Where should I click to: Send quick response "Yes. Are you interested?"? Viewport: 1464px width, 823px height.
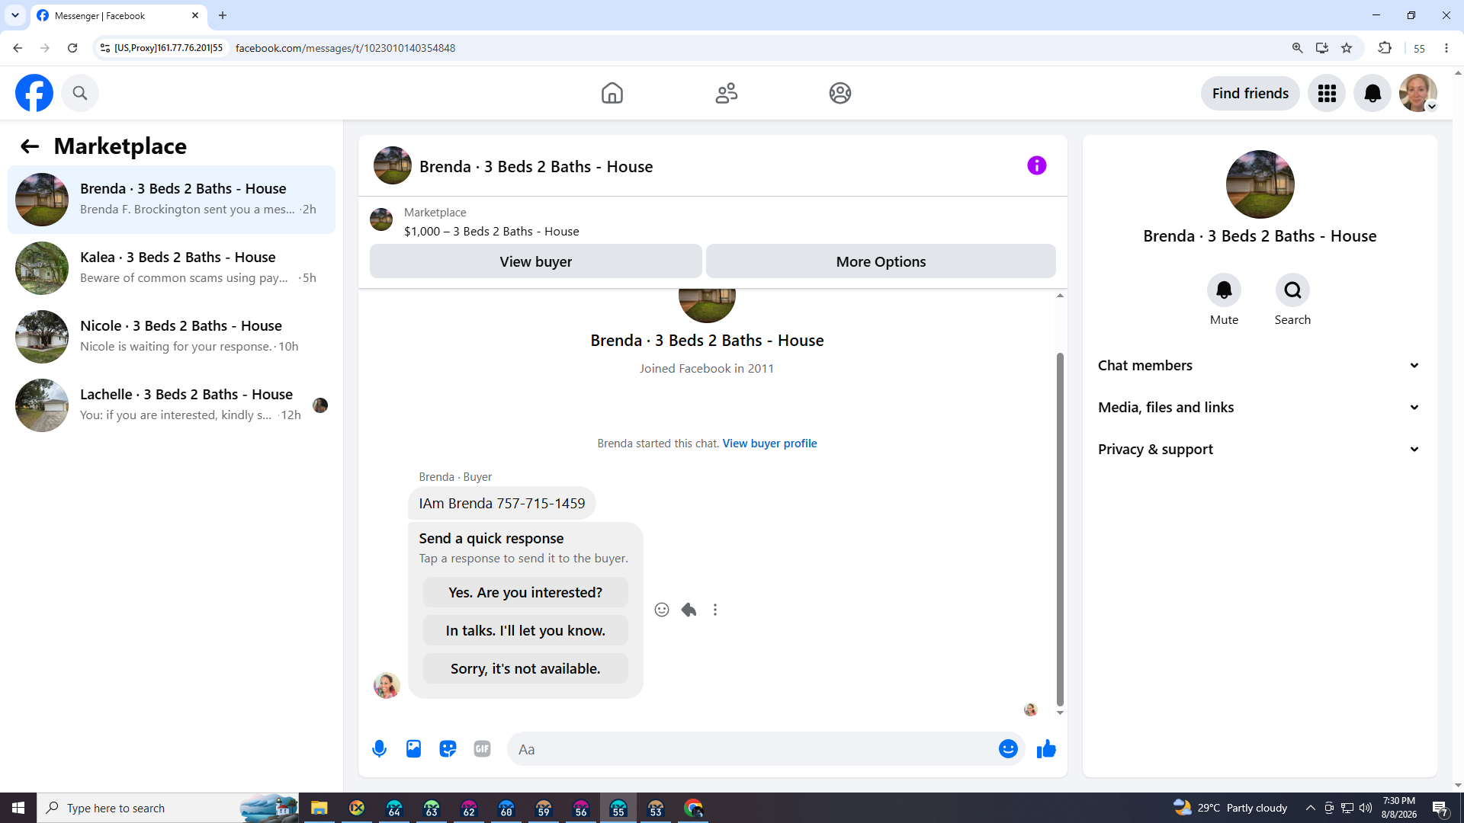tap(525, 592)
